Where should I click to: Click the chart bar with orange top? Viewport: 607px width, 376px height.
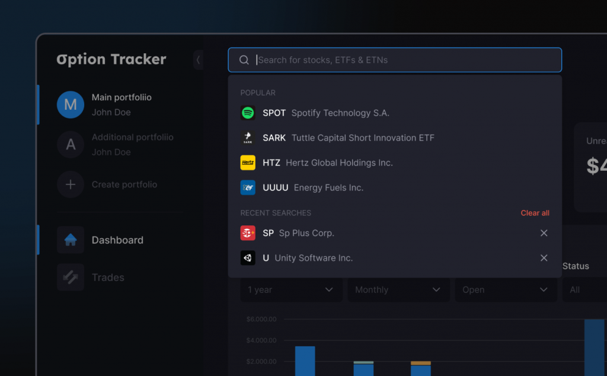(421, 369)
